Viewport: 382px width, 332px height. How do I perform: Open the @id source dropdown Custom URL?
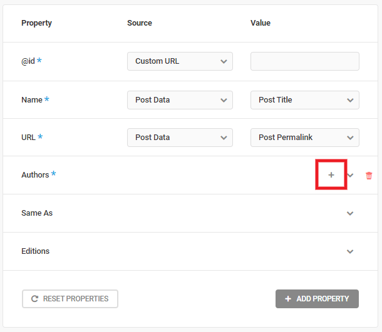coord(180,61)
